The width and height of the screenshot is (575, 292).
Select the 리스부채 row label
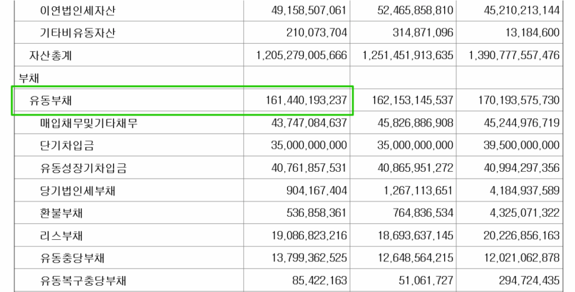[62, 236]
